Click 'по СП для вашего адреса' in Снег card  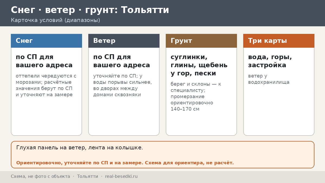pyautogui.click(x=44, y=61)
